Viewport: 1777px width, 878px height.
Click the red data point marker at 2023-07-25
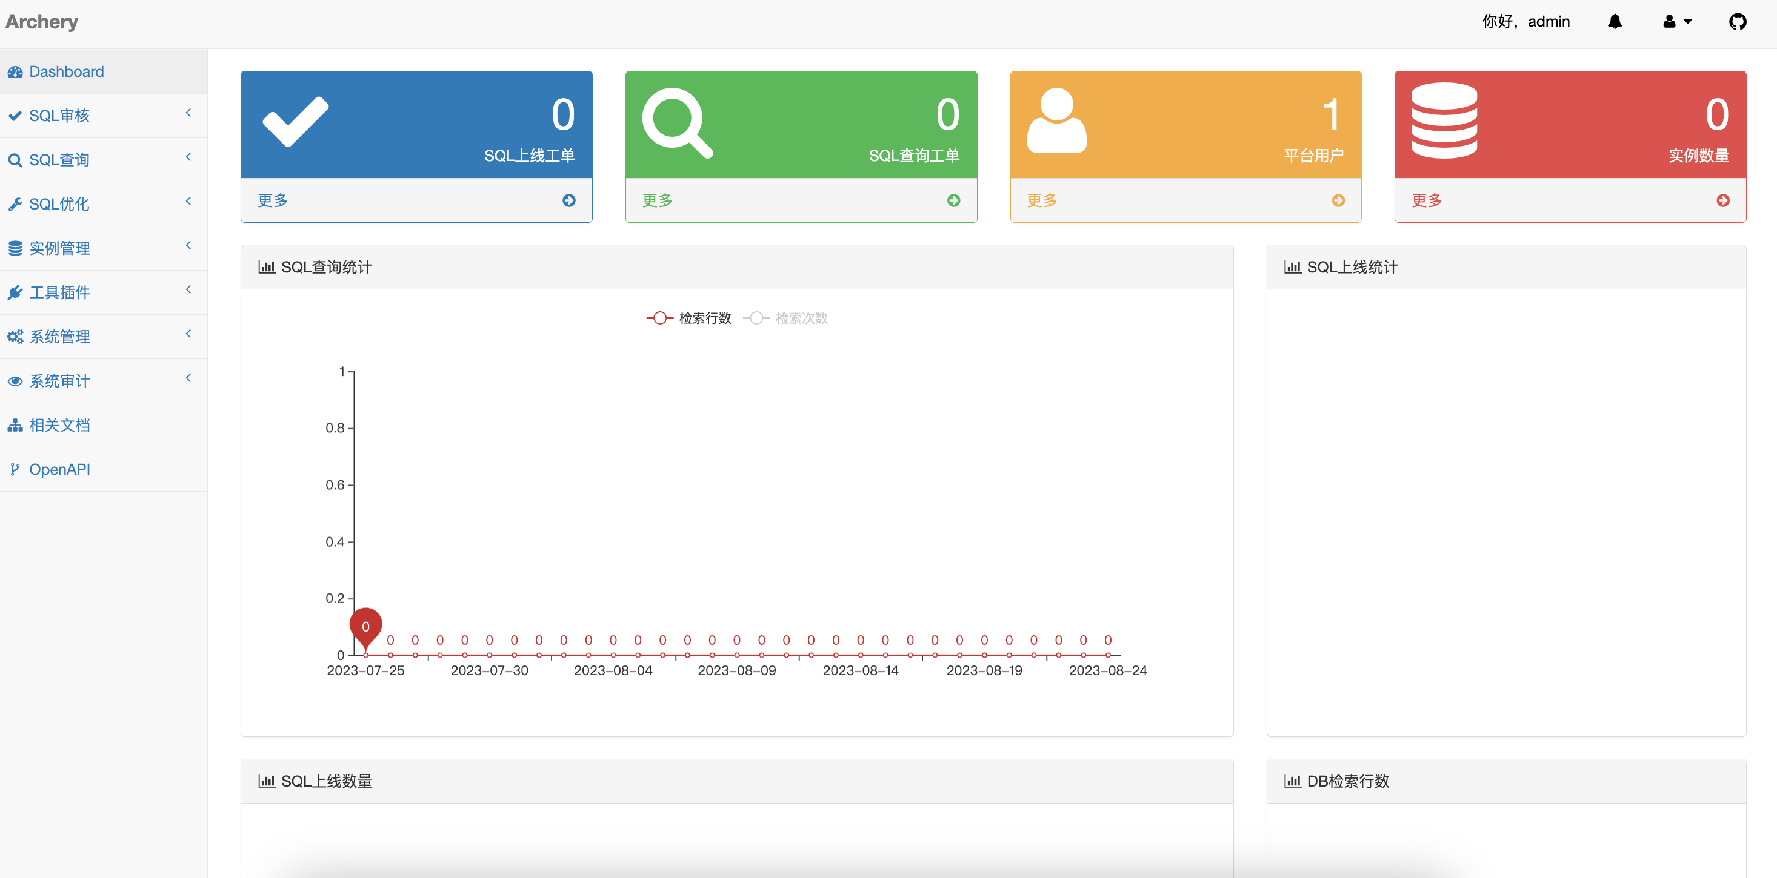coord(365,625)
